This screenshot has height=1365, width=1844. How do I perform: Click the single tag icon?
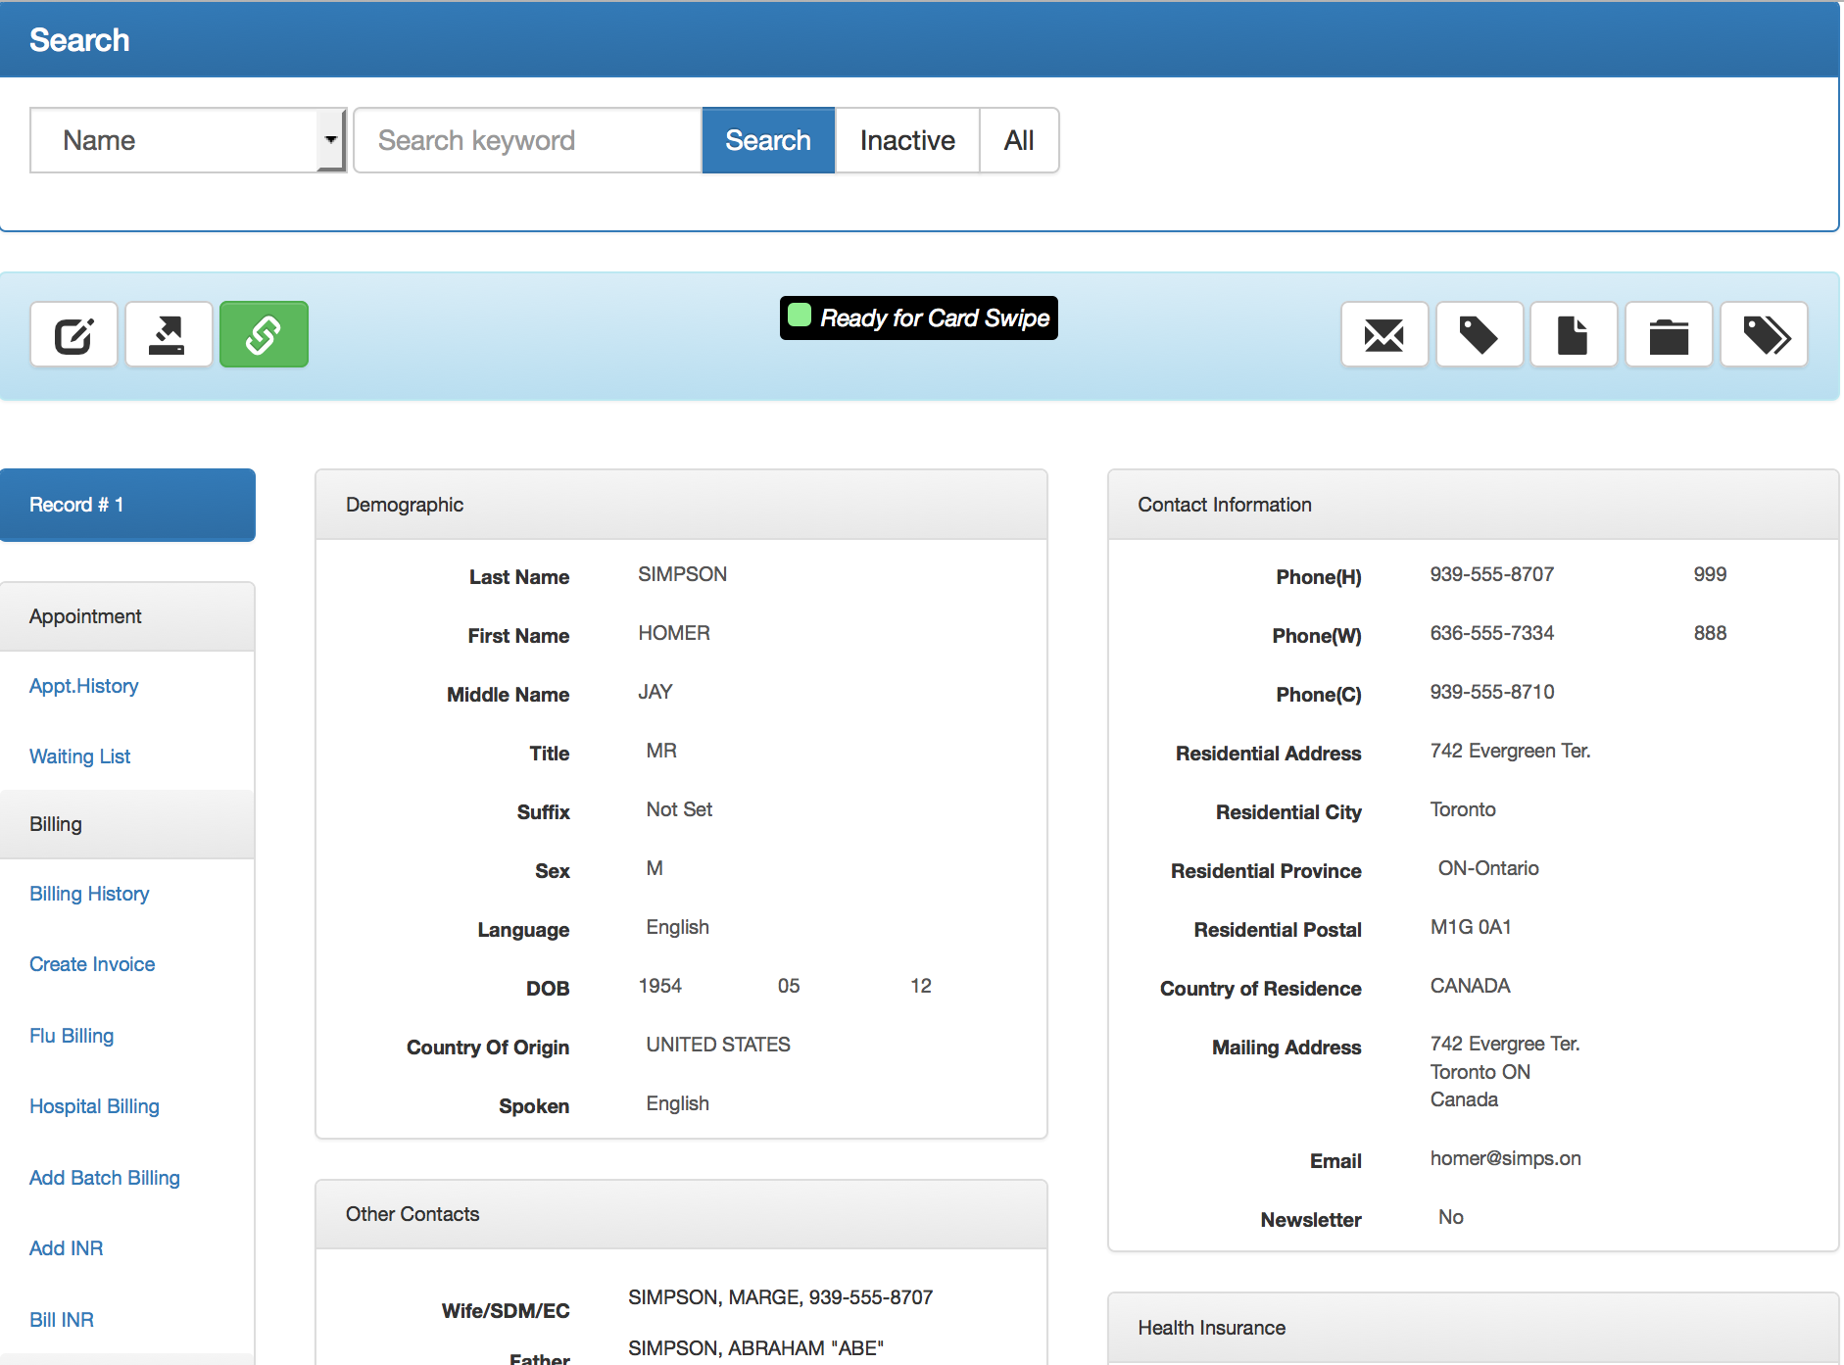(1479, 335)
